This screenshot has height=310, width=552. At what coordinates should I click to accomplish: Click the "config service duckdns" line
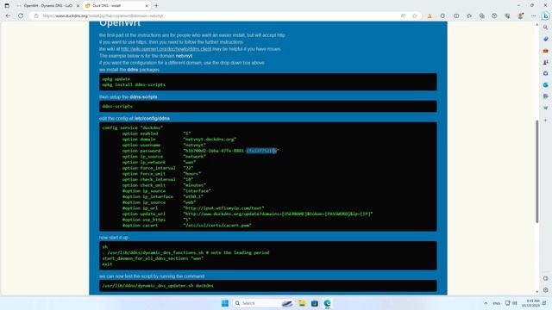pos(132,128)
